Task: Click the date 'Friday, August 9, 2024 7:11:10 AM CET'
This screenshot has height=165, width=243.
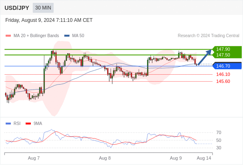Action: pyautogui.click(x=49, y=20)
